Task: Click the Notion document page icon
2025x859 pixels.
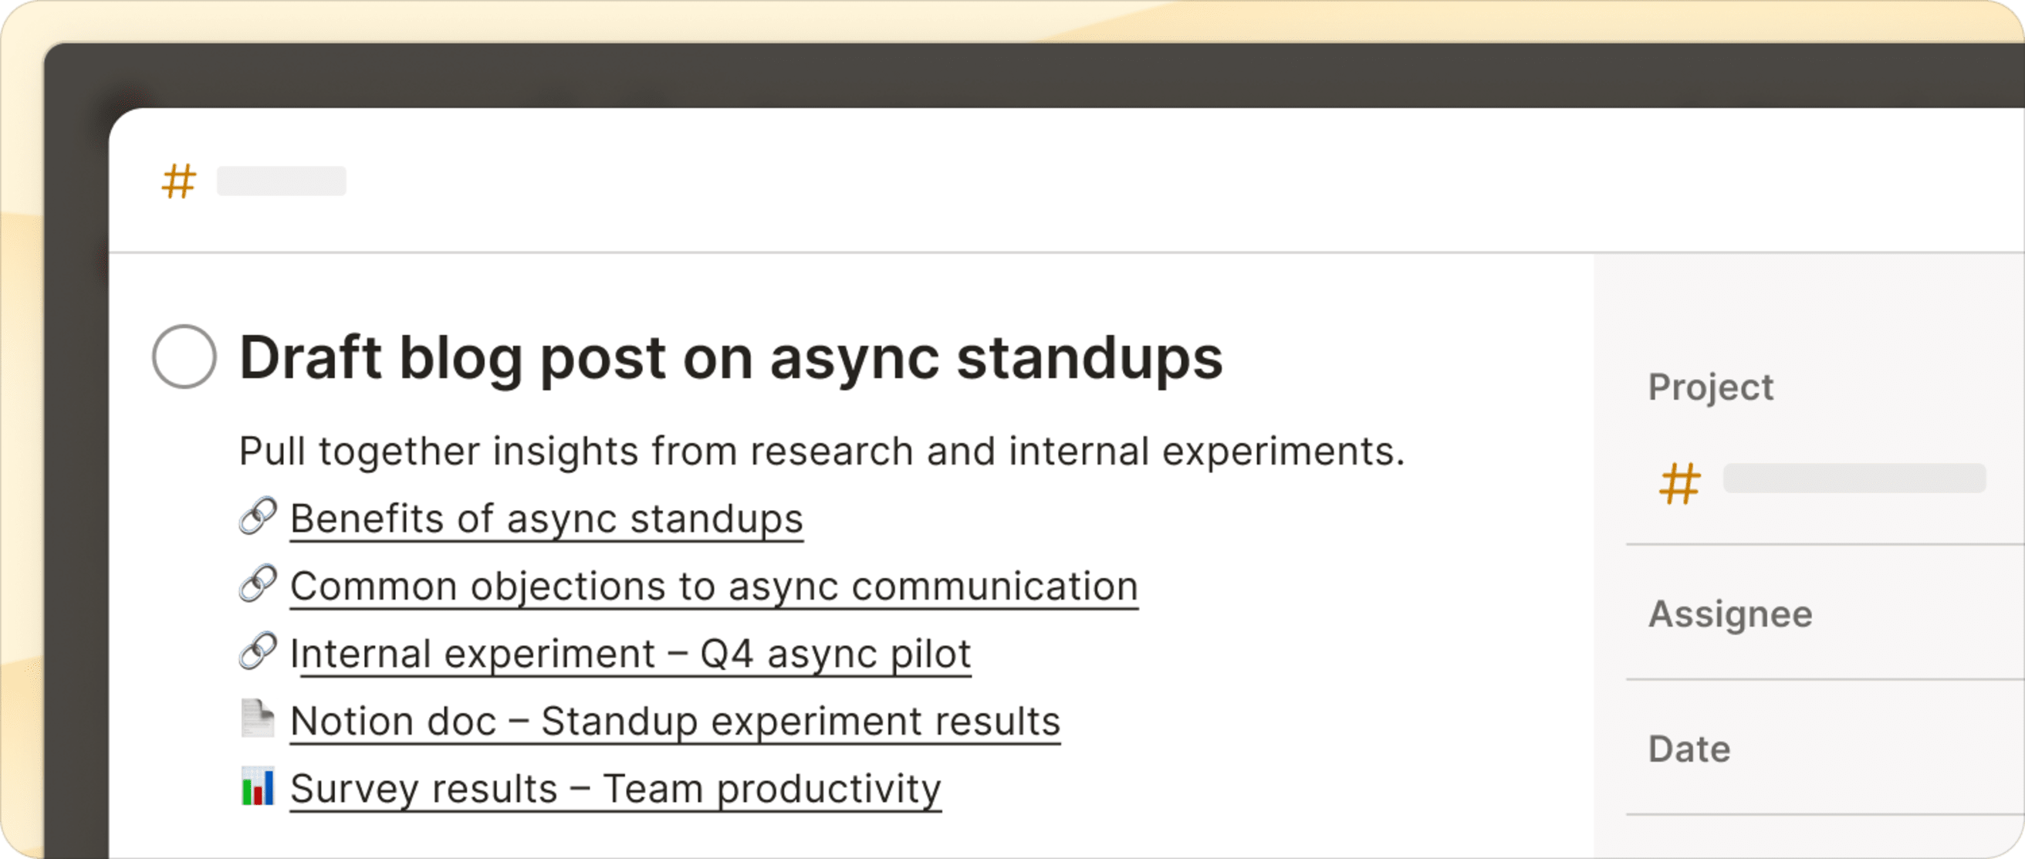Action: pyautogui.click(x=259, y=720)
